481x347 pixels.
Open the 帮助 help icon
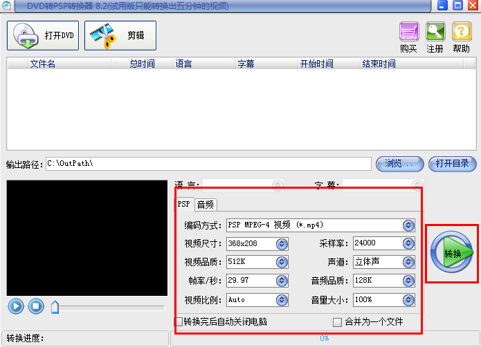coord(462,31)
